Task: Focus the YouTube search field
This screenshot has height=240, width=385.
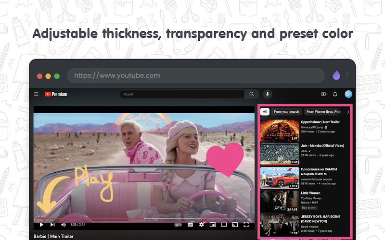Action: tap(182, 94)
